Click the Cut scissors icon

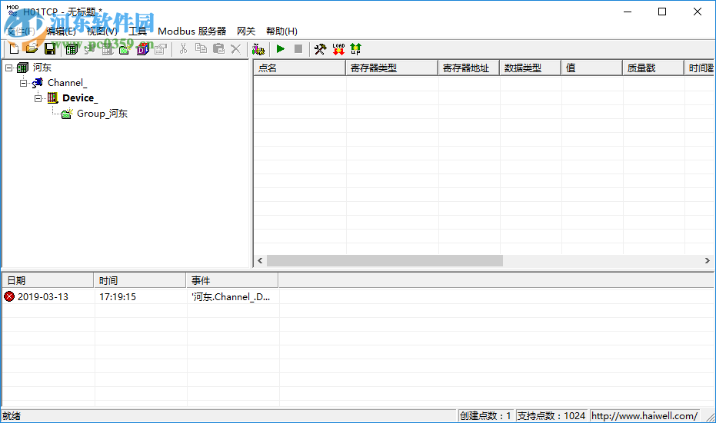(183, 49)
